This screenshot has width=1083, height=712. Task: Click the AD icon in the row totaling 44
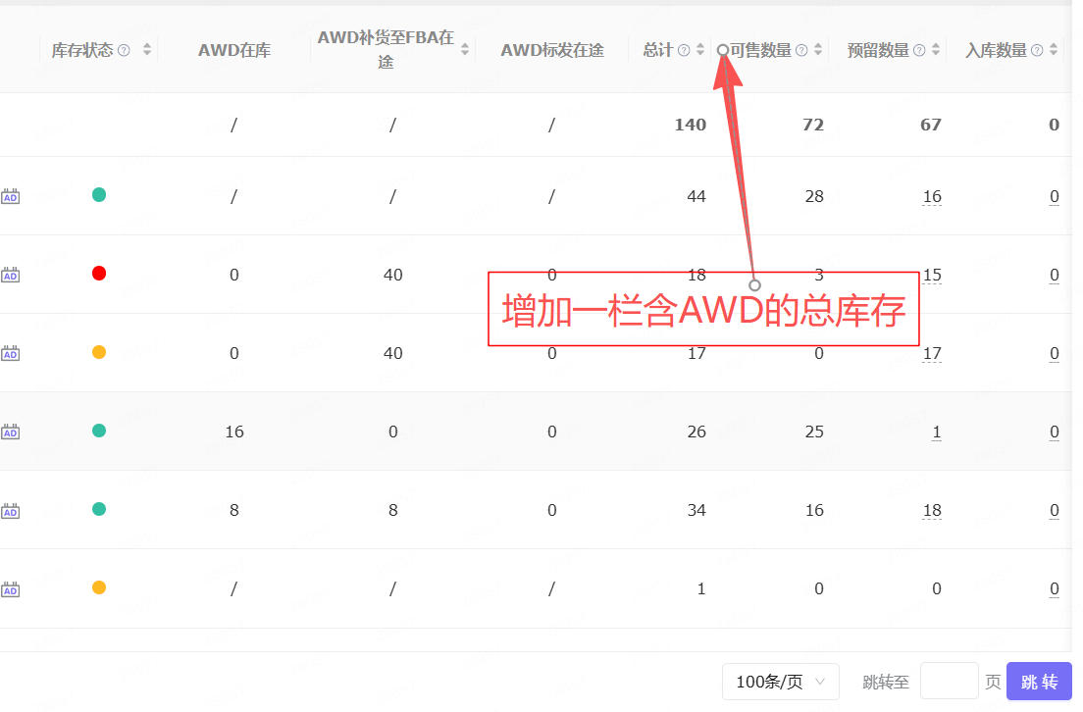(x=10, y=196)
